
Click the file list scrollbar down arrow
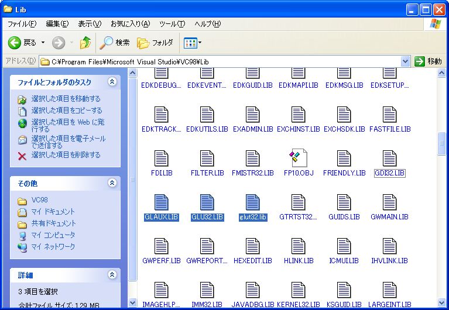441,302
